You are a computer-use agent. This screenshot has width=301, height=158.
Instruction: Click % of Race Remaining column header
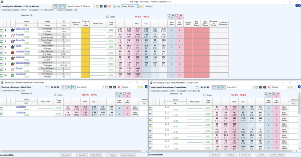pos(223,23)
